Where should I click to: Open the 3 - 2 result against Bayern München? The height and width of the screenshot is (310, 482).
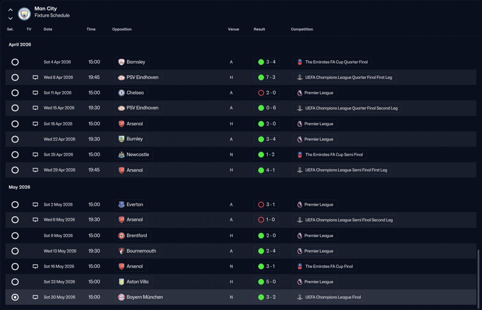[266, 297]
